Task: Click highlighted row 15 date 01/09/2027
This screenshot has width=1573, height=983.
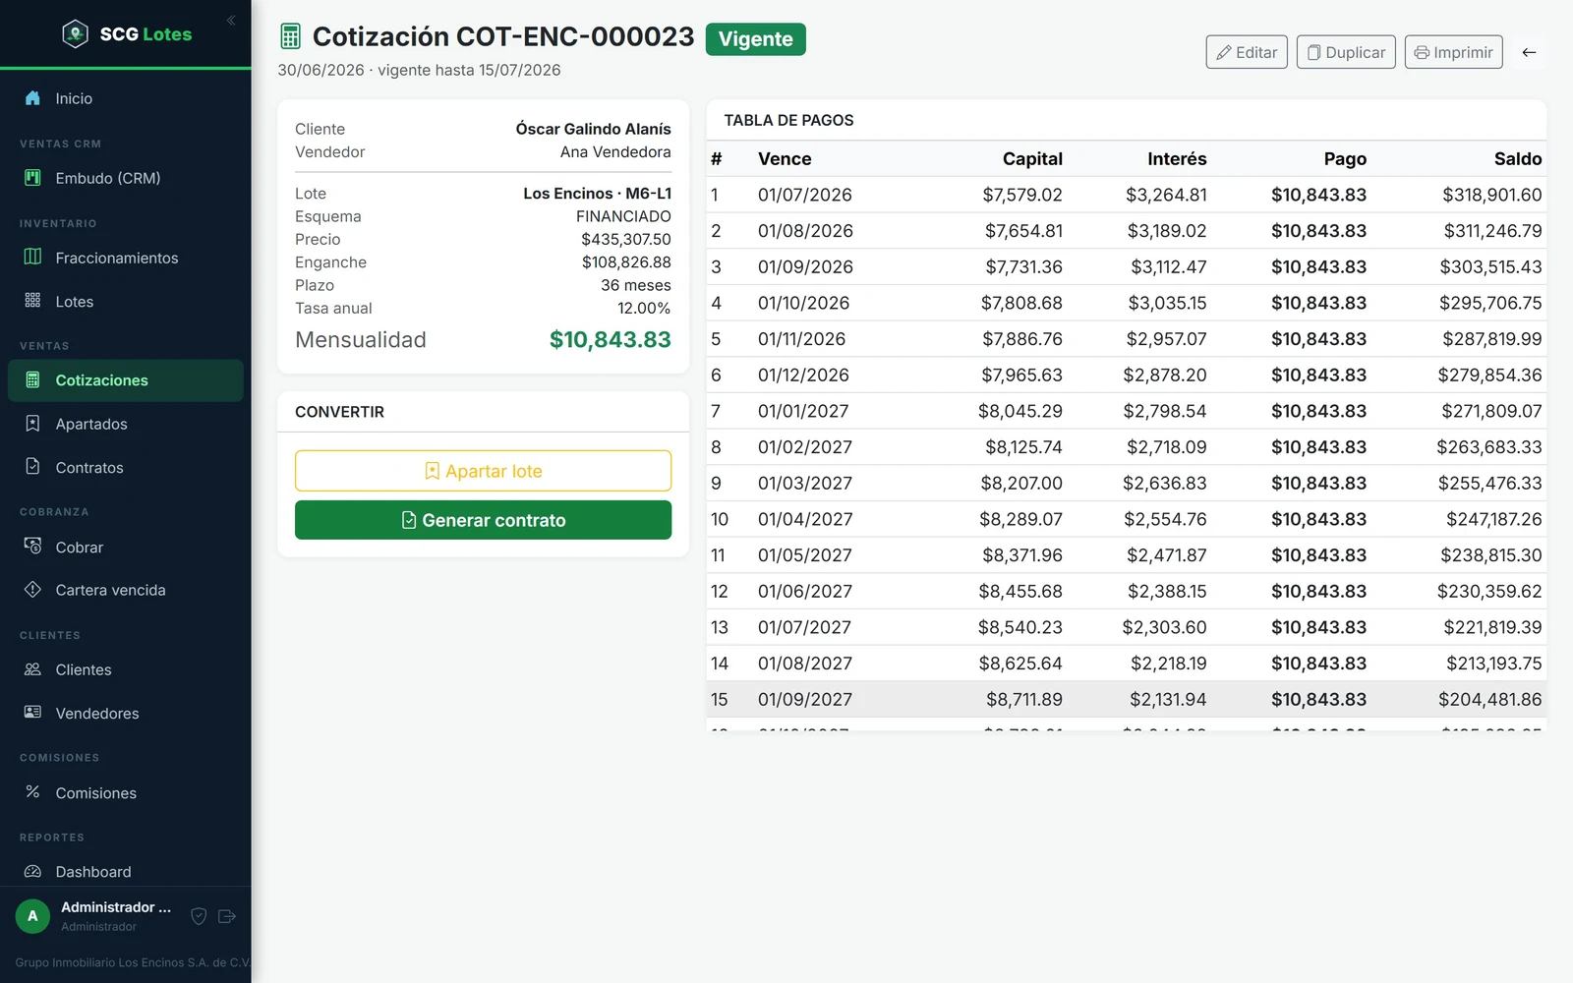Action: 805,700
